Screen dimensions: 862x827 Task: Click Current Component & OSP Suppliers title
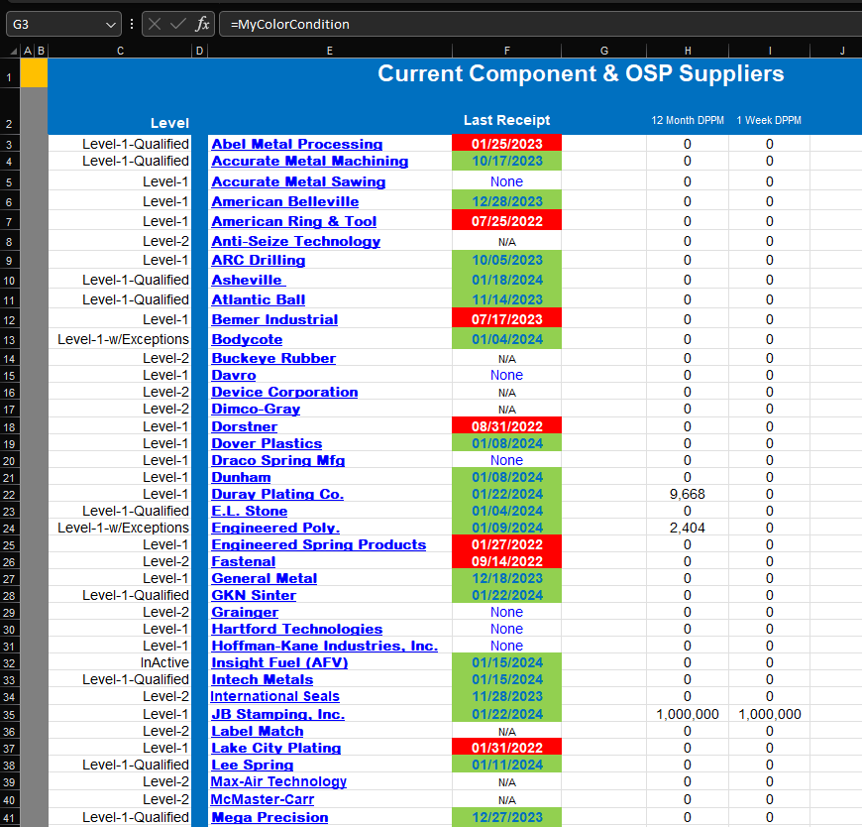[x=581, y=73]
